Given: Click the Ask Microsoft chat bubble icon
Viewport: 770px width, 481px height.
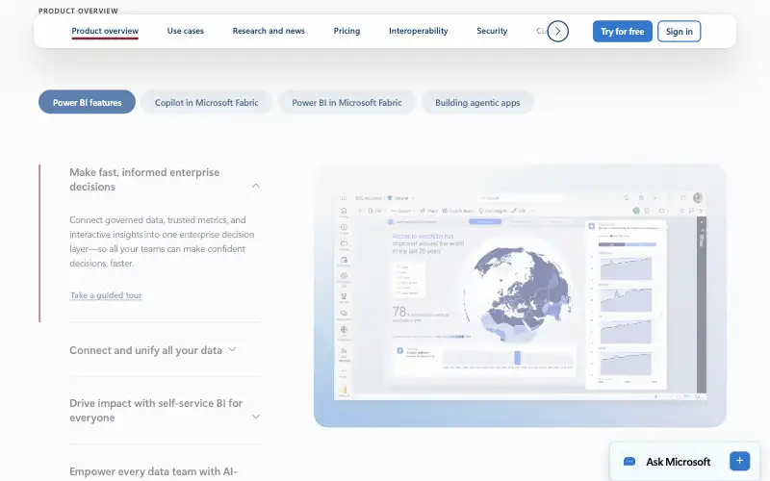Looking at the screenshot, I should (x=629, y=462).
